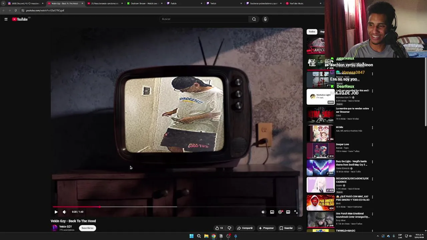This screenshot has height=240, width=427.
Task: Go to YouTube home via logo
Action: [20, 19]
